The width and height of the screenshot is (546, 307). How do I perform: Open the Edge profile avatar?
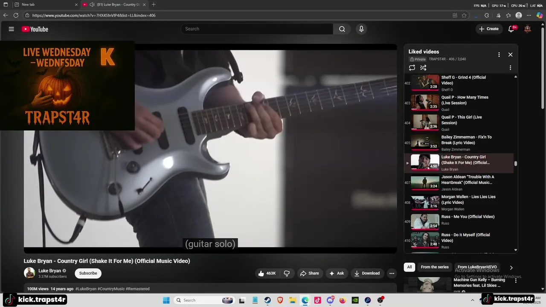[x=519, y=15]
